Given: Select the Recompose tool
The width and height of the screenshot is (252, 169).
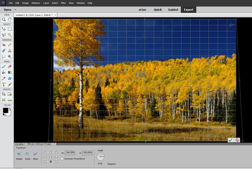Looking at the screenshot, I should coord(10,94).
